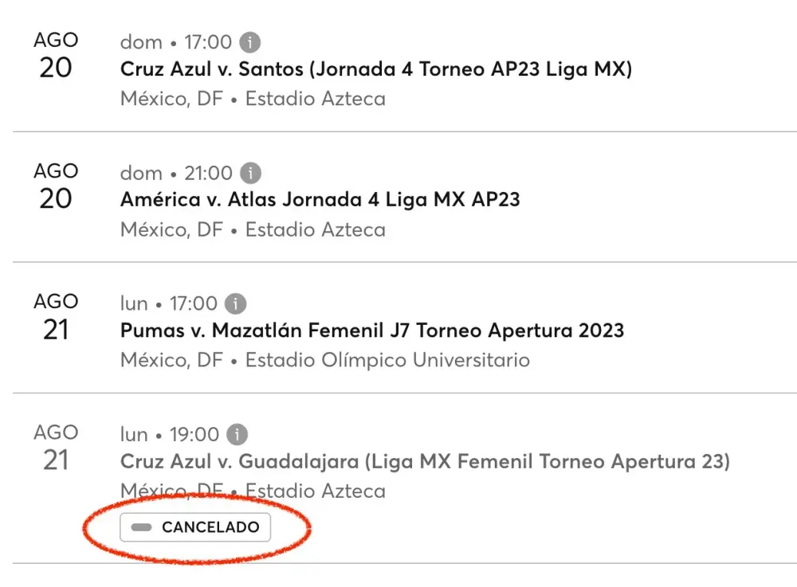The height and width of the screenshot is (587, 797).
Task: Select the AGO 21 date for Pumas match
Action: tap(55, 316)
